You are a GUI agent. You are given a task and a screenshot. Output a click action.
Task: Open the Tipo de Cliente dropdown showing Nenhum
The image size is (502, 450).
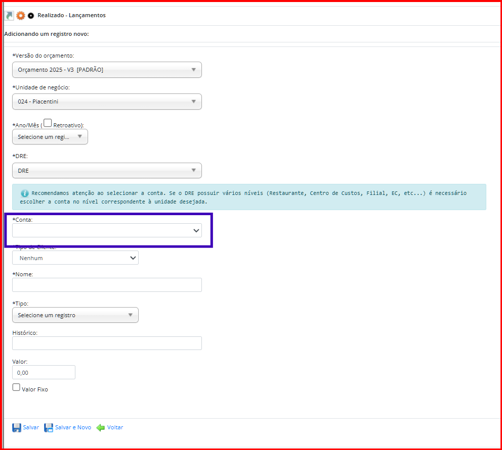click(x=75, y=258)
